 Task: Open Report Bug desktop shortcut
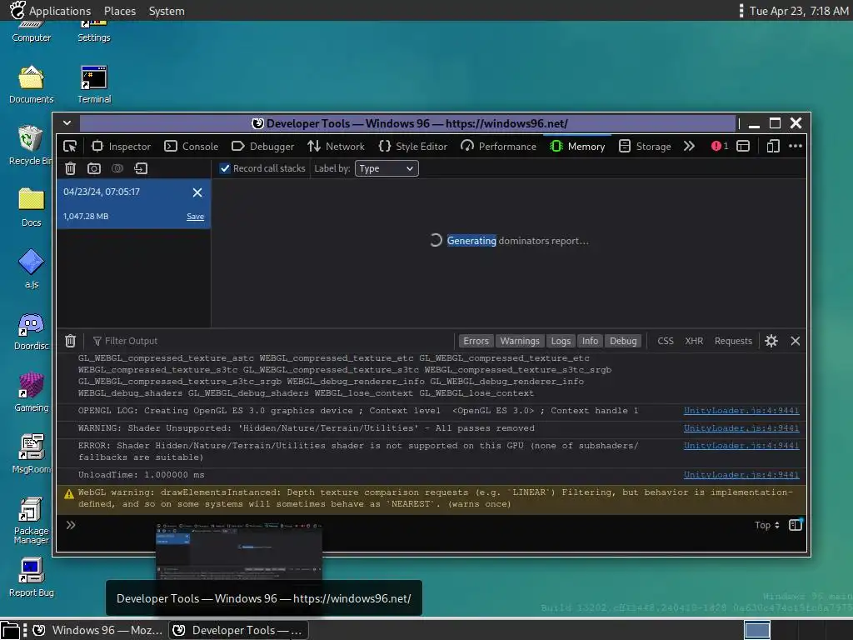(x=31, y=578)
